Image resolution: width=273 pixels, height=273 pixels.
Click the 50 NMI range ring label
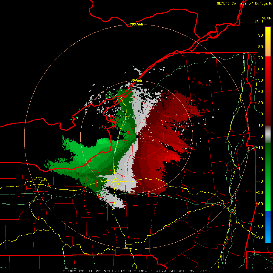tap(136, 80)
